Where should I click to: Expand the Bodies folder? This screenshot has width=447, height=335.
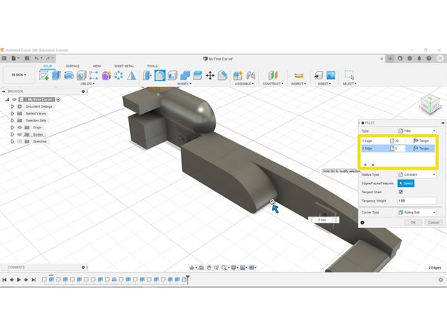12,134
